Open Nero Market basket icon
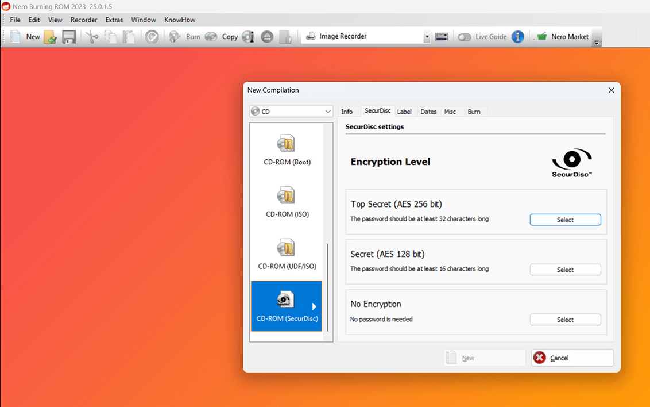Viewport: 650px width, 407px height. [x=542, y=37]
